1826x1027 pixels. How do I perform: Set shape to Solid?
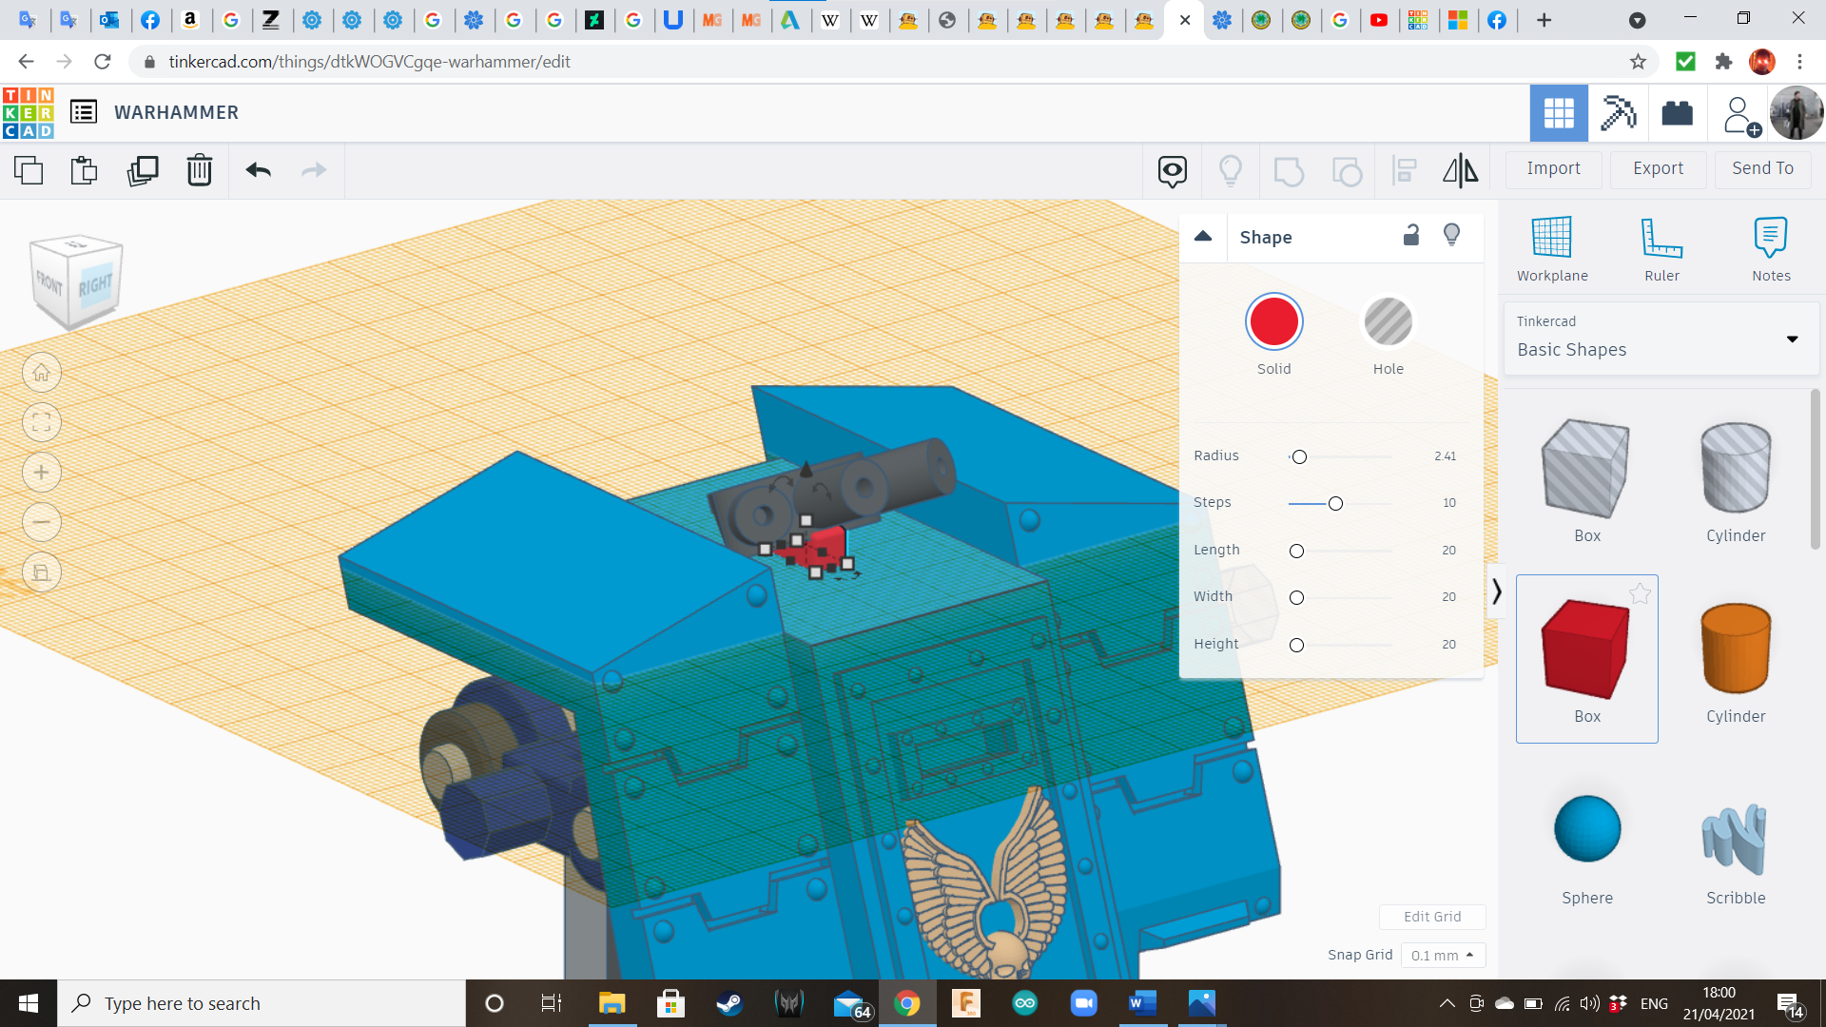pos(1273,322)
